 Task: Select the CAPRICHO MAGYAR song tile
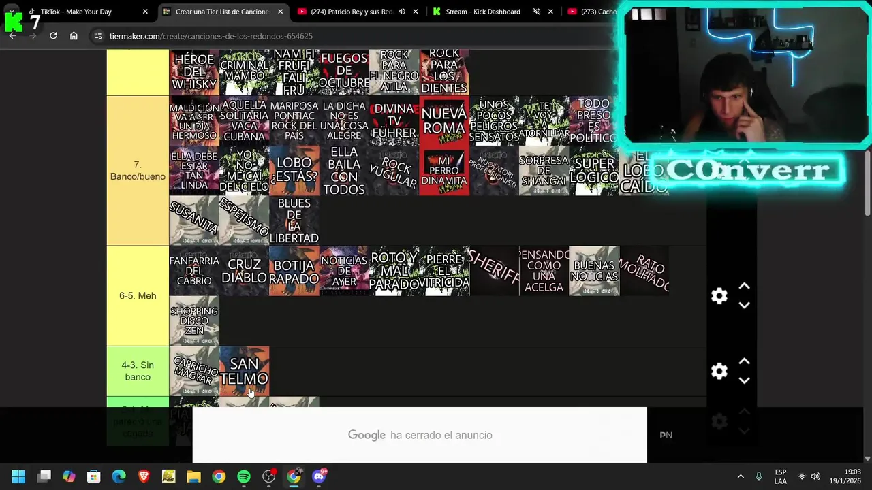click(194, 371)
